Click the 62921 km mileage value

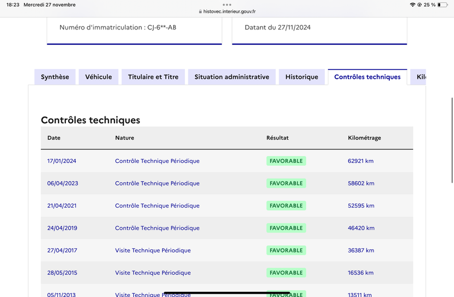click(x=361, y=161)
